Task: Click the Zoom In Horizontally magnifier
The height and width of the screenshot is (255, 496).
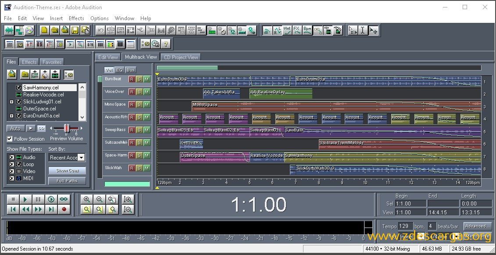Action: [87, 199]
